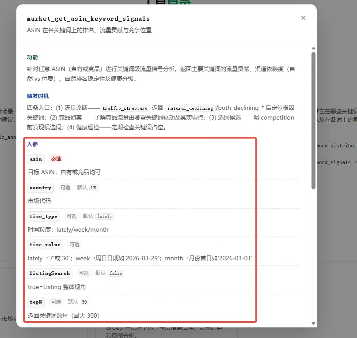The image size is (357, 338).
Task: Click the red 必填 badge
Action: tap(56, 159)
